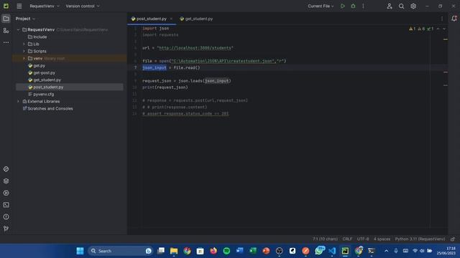Select Scratches and Consoles node
Screen dimensions: 460x258
coord(48,108)
